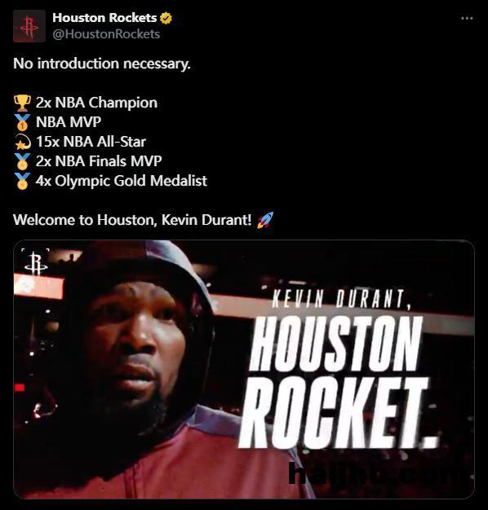This screenshot has height=510, width=488.
Task: Click the "2x NBA Champion" text
Action: pos(96,103)
